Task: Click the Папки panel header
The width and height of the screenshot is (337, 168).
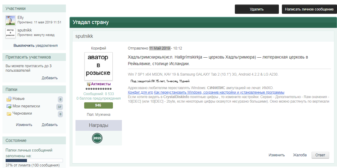Action: coord(34,89)
